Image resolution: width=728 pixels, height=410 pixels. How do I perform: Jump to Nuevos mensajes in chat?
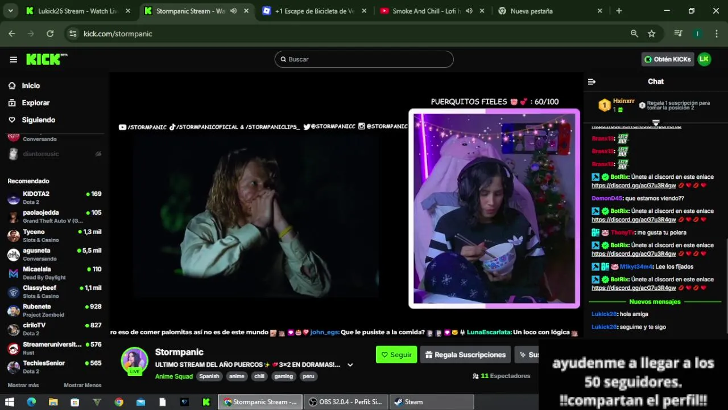655,302
